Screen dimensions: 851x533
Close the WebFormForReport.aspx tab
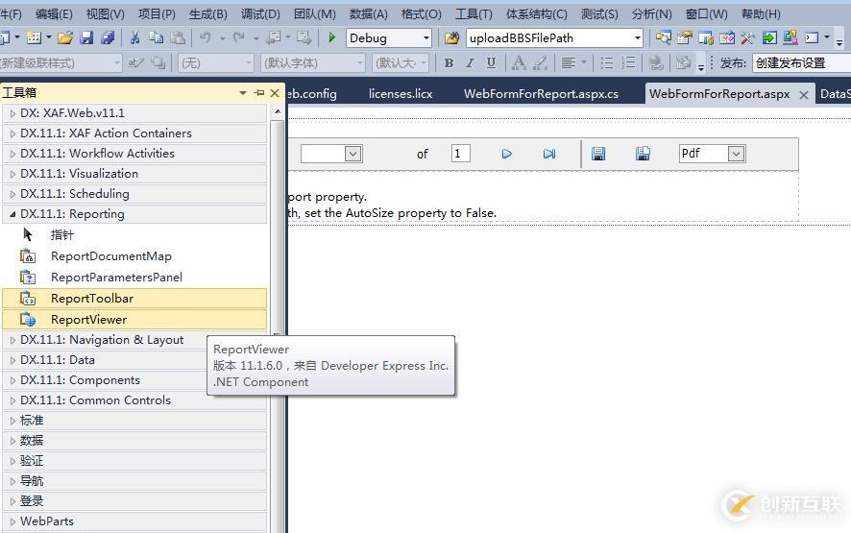point(804,94)
